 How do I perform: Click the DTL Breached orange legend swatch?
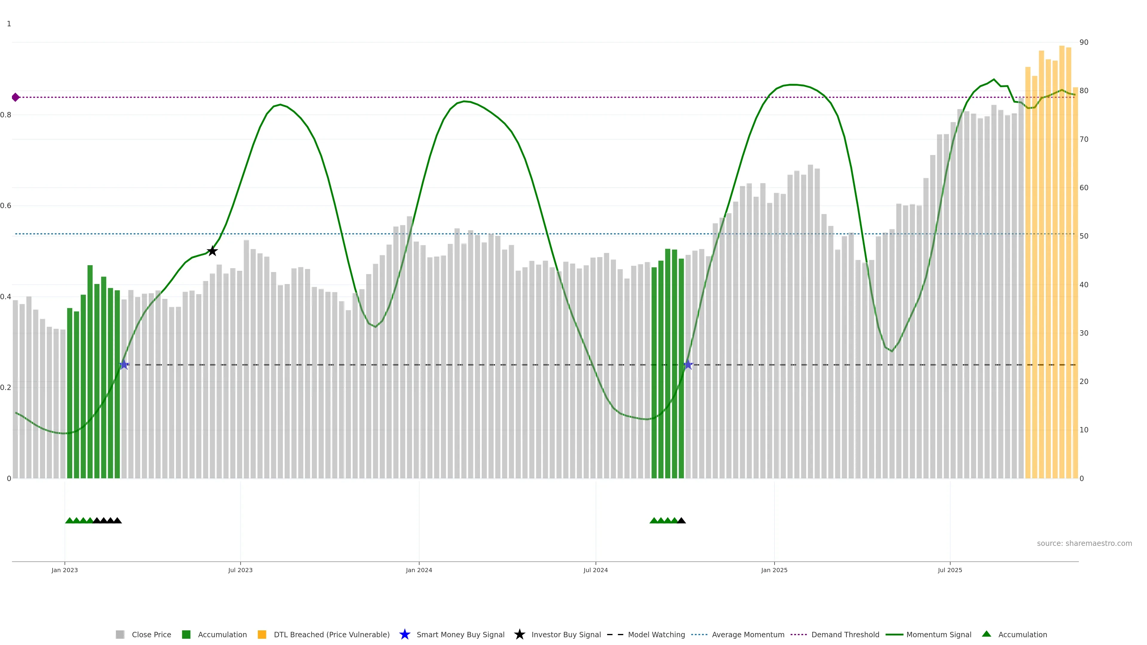coord(262,634)
